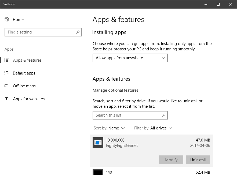
Task: Click the Offline maps map icon
Action: [7, 86]
